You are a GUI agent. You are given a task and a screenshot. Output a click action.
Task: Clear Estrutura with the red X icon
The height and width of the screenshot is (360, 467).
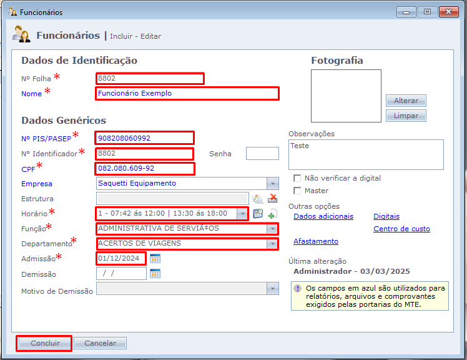272,198
